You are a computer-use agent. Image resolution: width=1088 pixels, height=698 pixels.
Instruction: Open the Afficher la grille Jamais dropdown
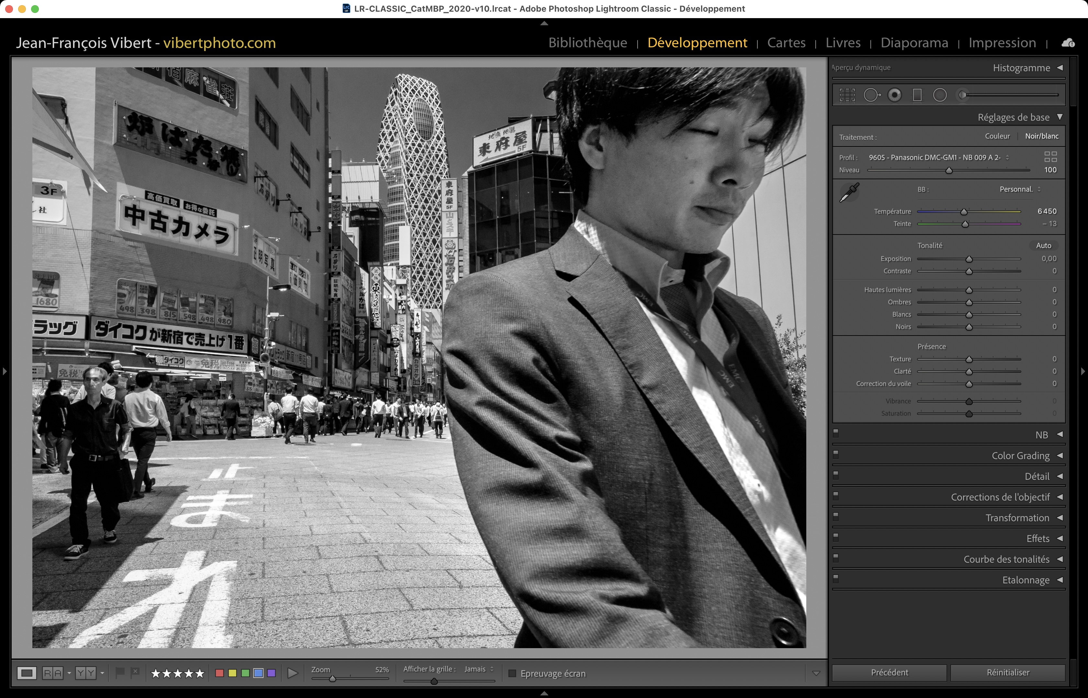pyautogui.click(x=479, y=669)
